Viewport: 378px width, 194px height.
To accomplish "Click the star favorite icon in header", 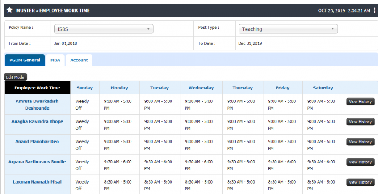I will point(9,10).
